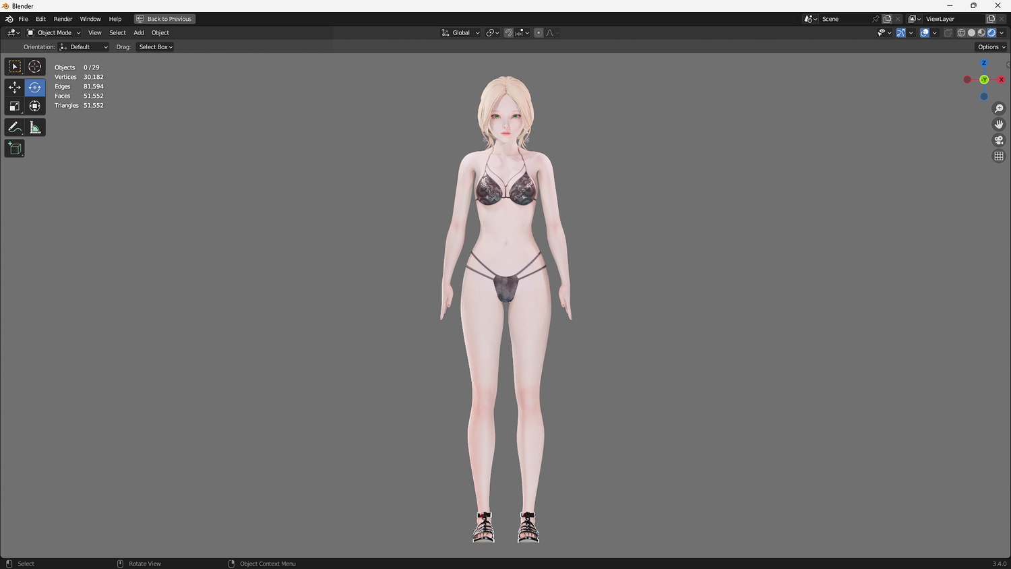Click the negative Z axis gizmo ball
Image resolution: width=1011 pixels, height=569 pixels.
click(x=984, y=96)
